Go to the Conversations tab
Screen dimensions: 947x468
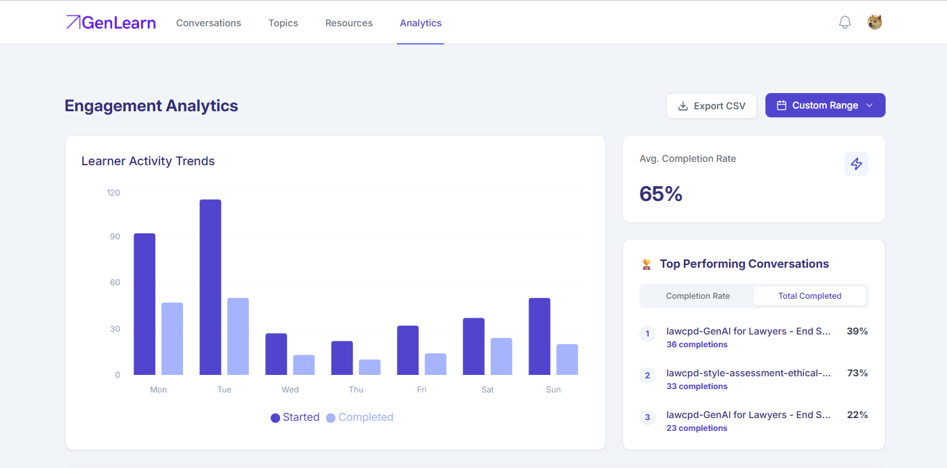[209, 23]
